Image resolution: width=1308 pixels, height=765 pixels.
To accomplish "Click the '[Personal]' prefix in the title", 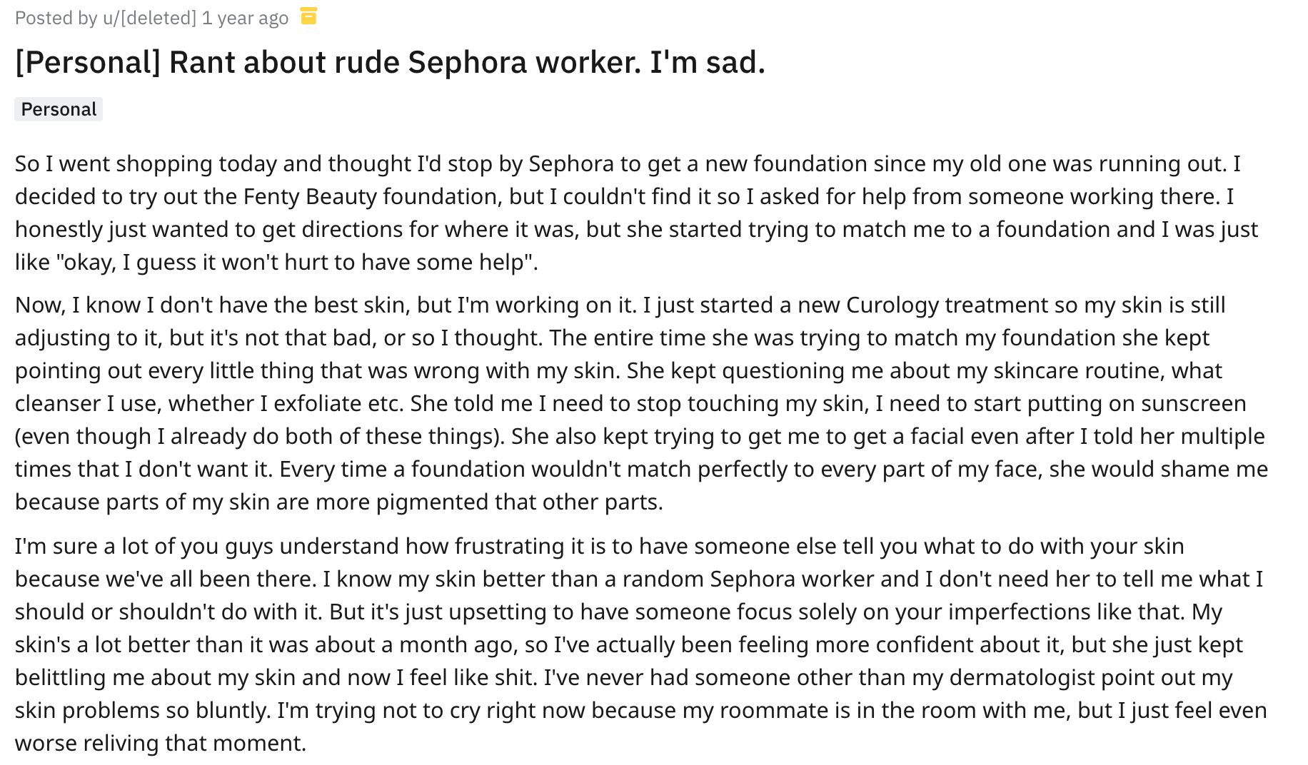I will click(88, 62).
